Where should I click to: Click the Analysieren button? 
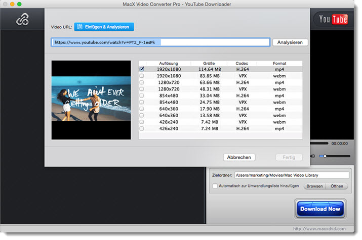point(290,42)
